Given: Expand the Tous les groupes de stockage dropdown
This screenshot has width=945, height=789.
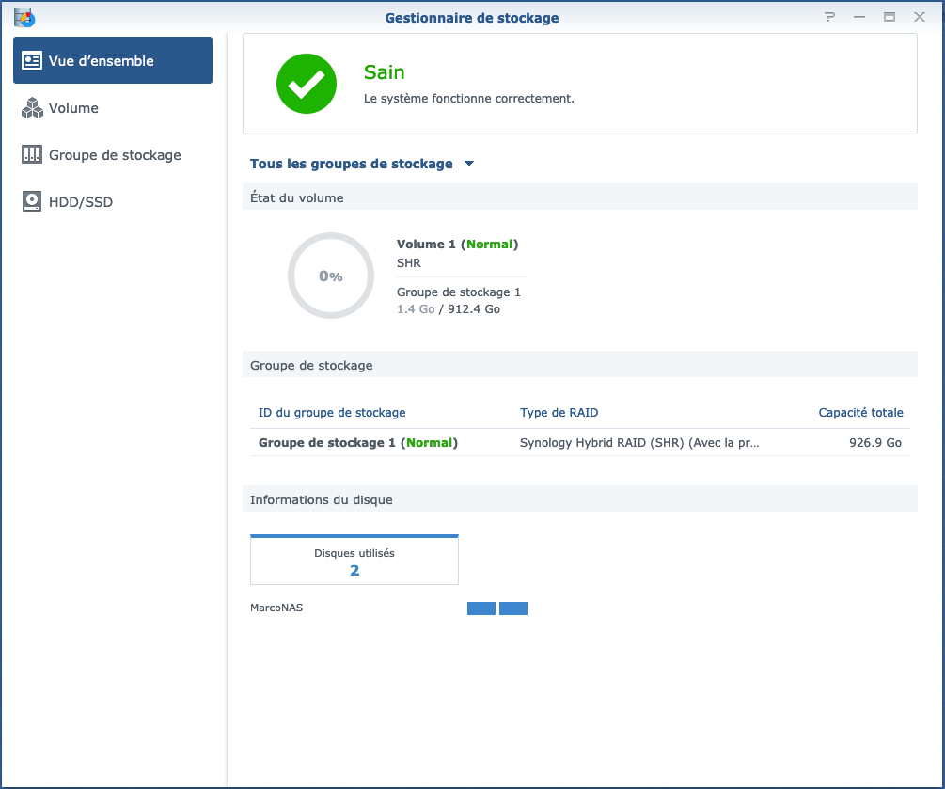Looking at the screenshot, I should coord(362,164).
